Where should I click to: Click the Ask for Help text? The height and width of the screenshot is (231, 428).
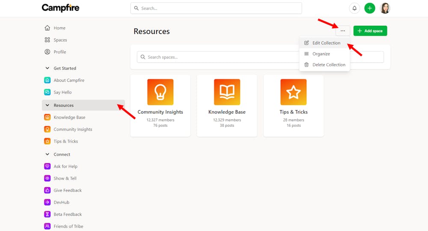pos(65,166)
